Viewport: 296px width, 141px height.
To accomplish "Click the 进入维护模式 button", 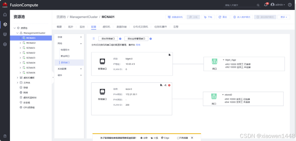I will click(x=242, y=17).
